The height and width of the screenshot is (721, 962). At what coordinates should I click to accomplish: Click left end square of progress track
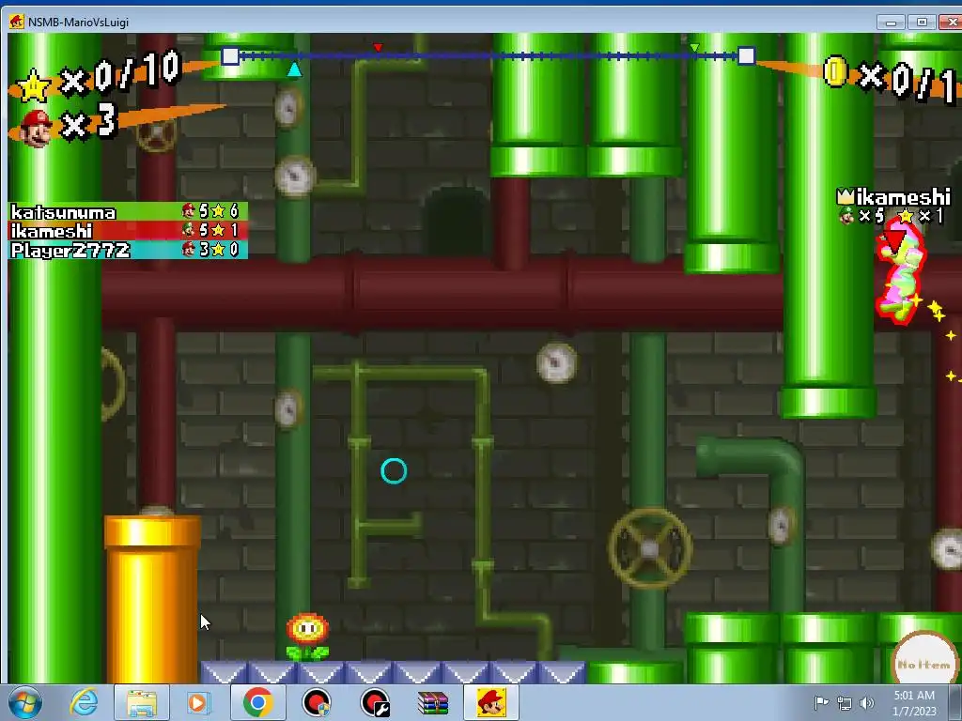[x=230, y=55]
